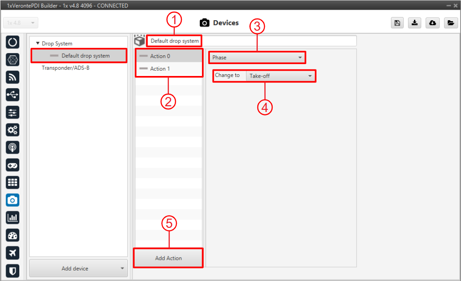461x281 pixels.
Task: Collapse the Drop System tree node
Action: 38,43
